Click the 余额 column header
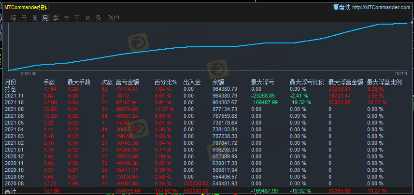 (x=218, y=83)
